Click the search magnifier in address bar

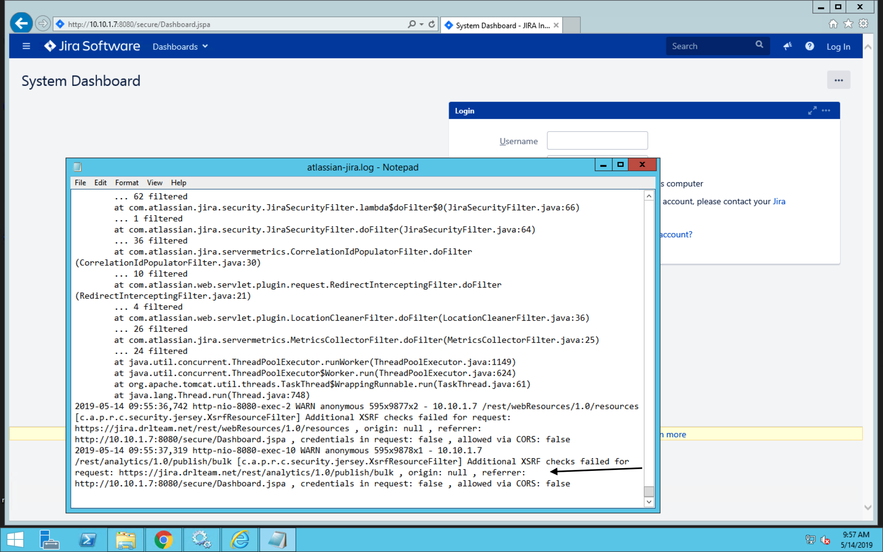pos(411,24)
